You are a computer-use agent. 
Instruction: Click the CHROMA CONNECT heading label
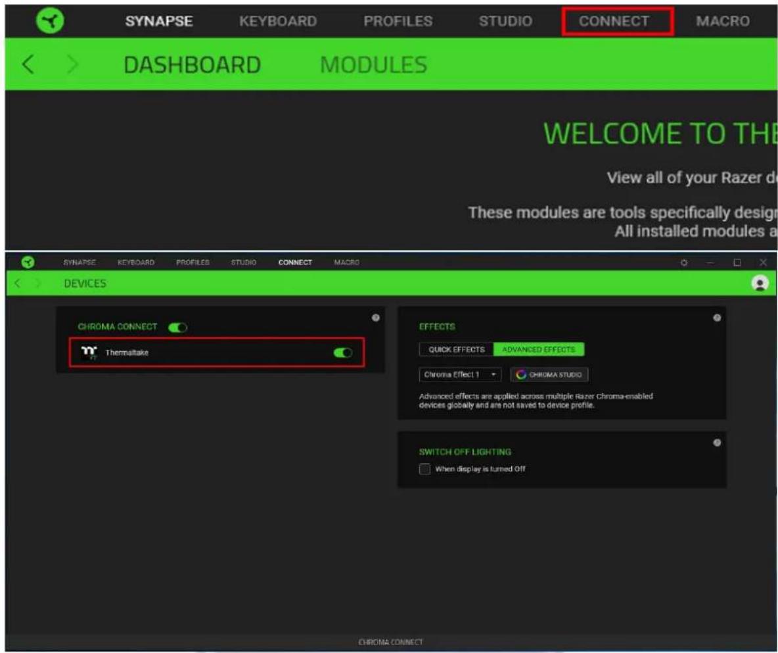point(117,327)
